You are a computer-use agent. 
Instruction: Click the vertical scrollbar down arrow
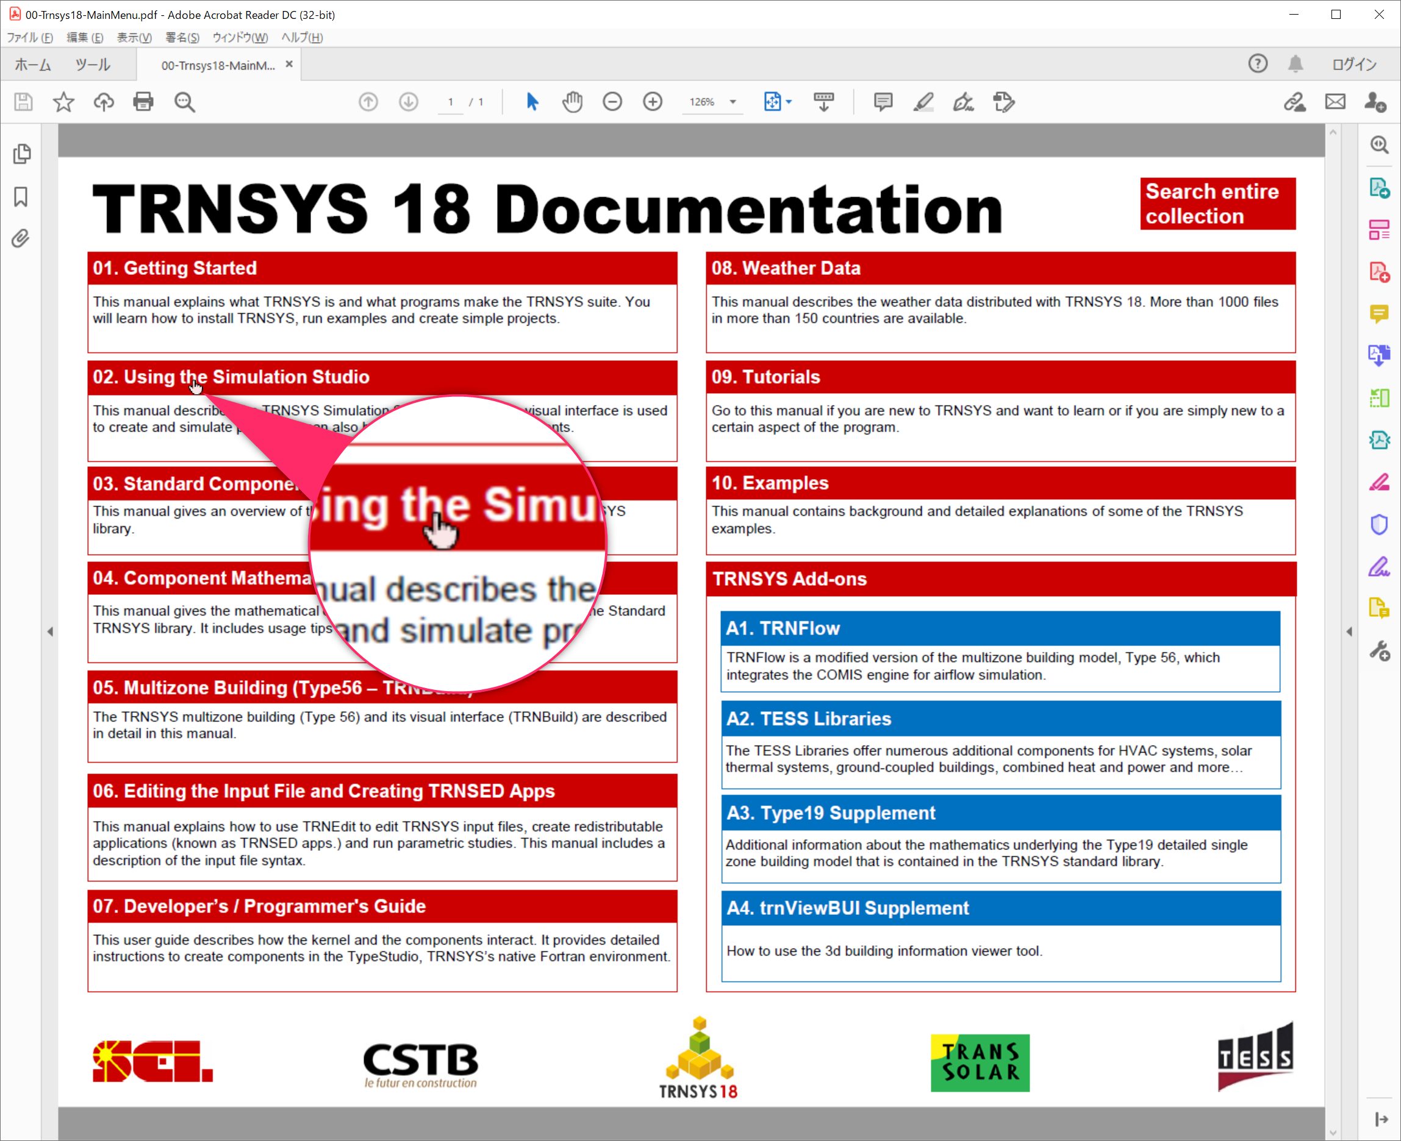point(1333,1133)
